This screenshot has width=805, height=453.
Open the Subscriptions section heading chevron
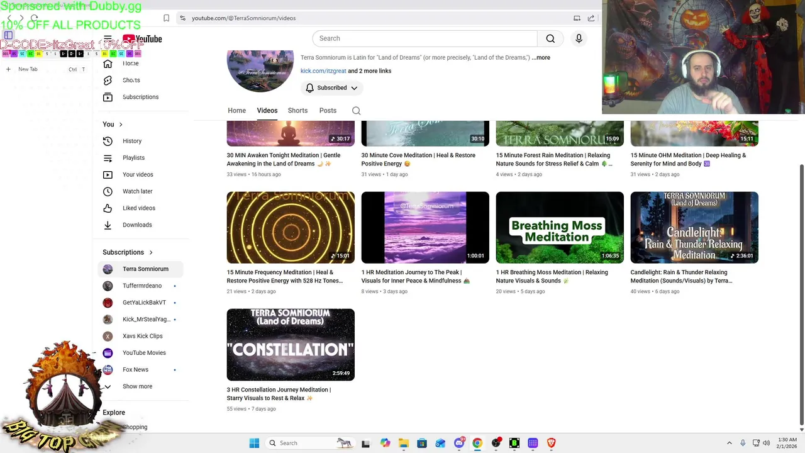click(151, 252)
